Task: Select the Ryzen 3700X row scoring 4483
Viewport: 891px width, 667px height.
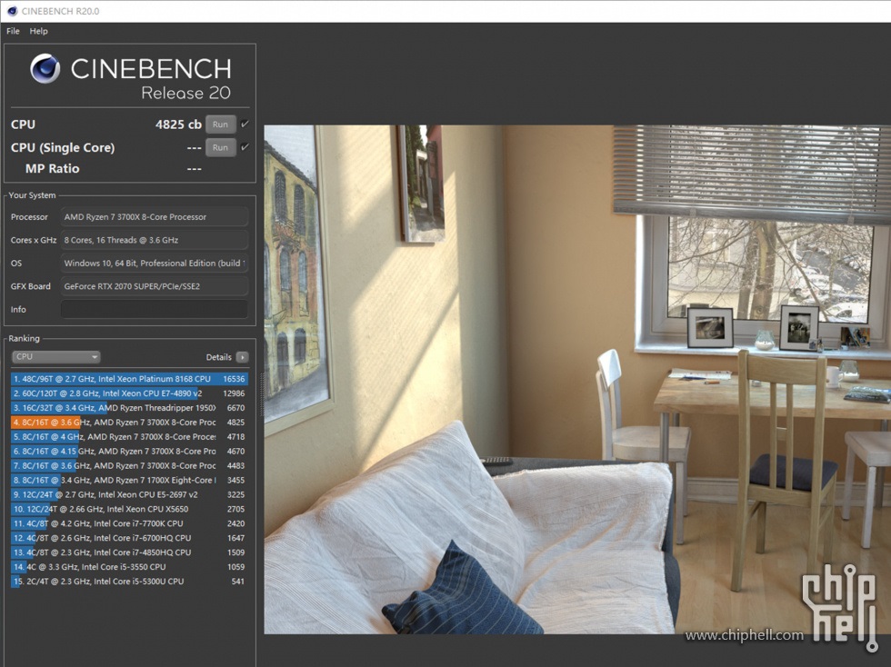Action: tap(129, 466)
